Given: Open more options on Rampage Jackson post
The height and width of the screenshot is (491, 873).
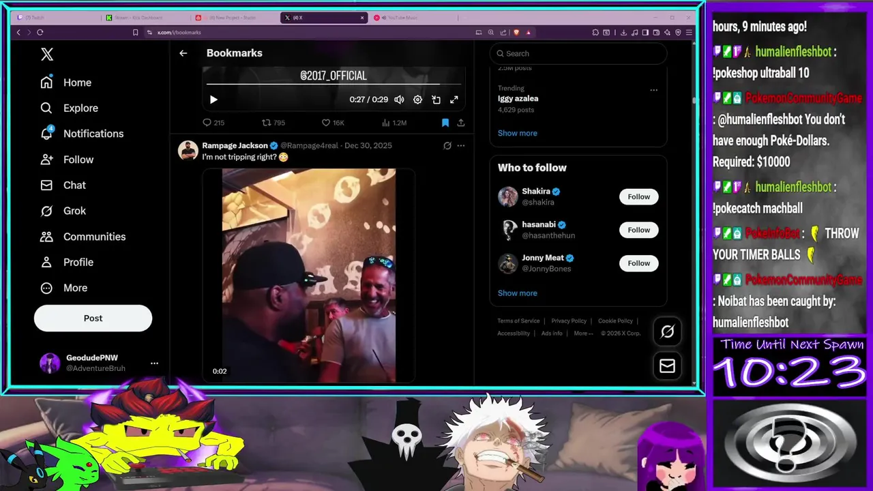Looking at the screenshot, I should click(461, 145).
